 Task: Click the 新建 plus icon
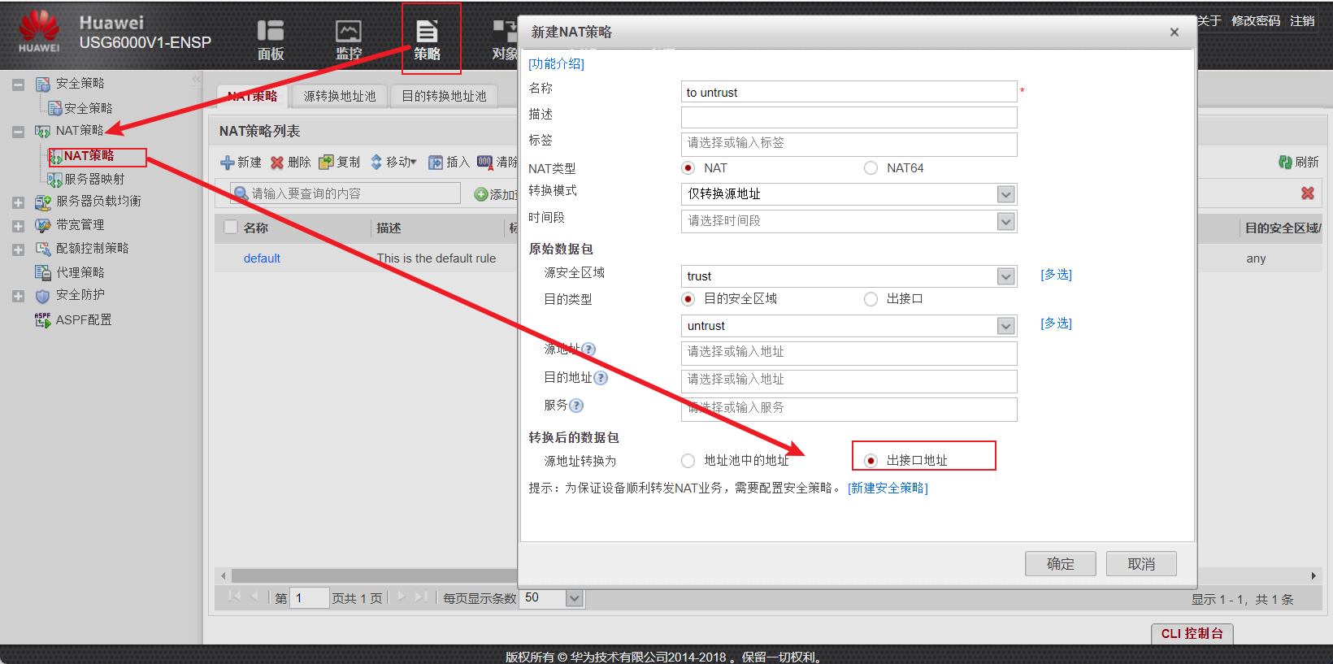[x=228, y=163]
